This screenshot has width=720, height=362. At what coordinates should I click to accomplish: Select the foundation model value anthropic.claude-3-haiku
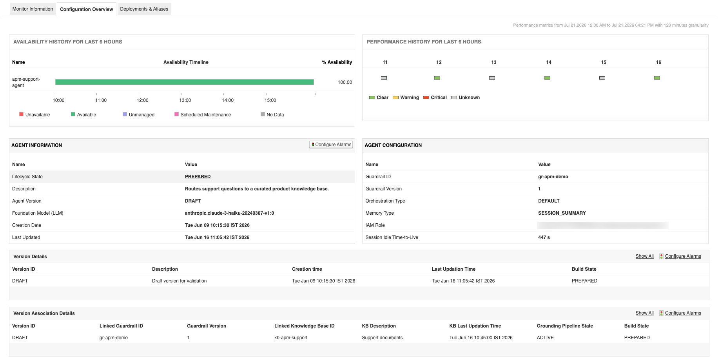(x=229, y=213)
